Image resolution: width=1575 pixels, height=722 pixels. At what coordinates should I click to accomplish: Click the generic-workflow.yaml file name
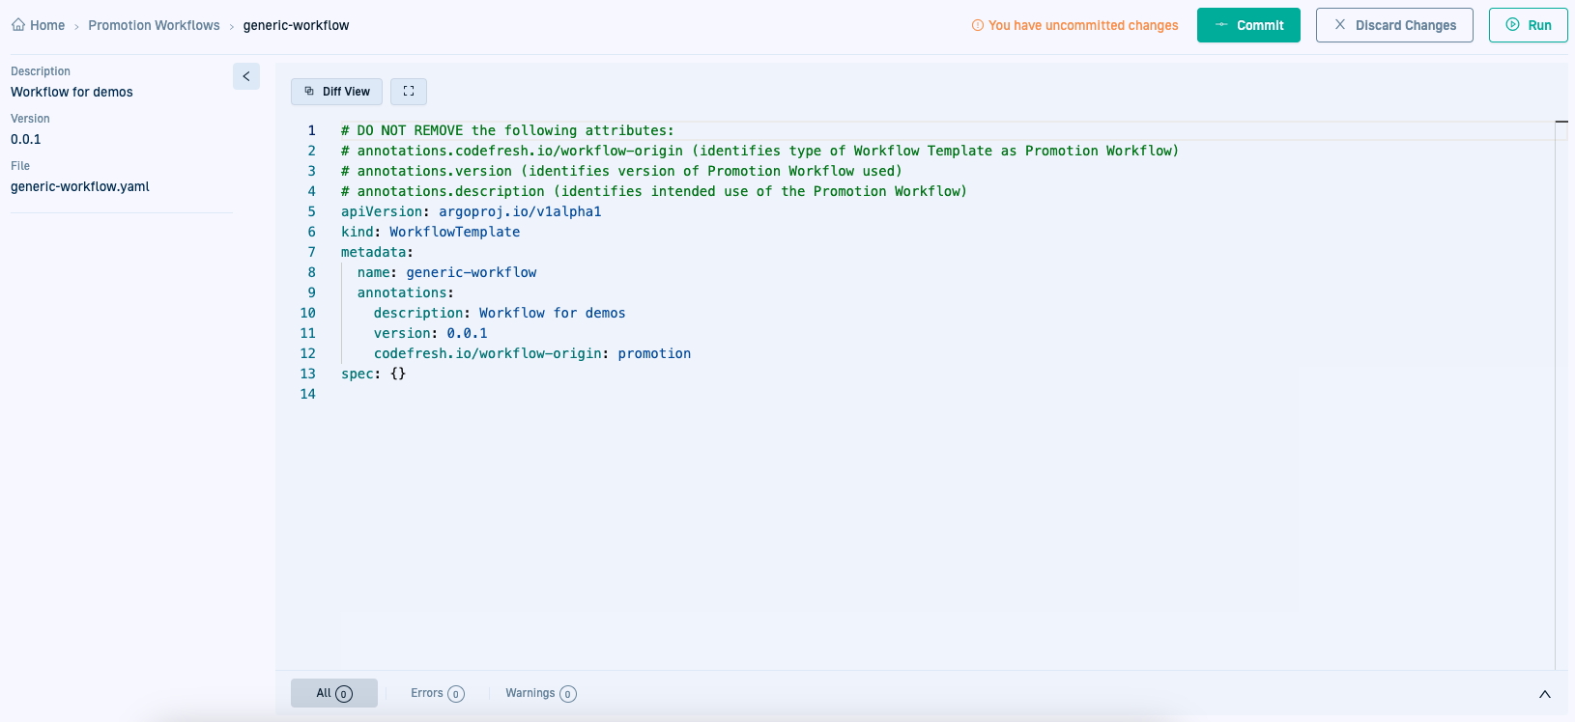coord(80,186)
